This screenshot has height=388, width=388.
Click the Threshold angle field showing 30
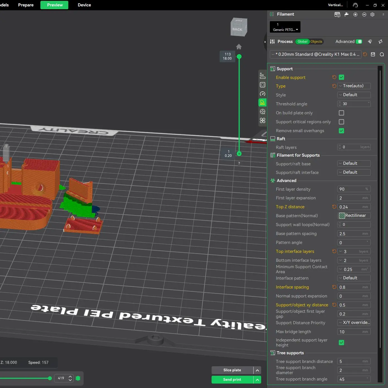[x=354, y=104]
